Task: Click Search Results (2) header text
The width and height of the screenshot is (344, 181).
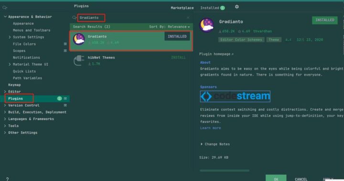Action: [92, 27]
